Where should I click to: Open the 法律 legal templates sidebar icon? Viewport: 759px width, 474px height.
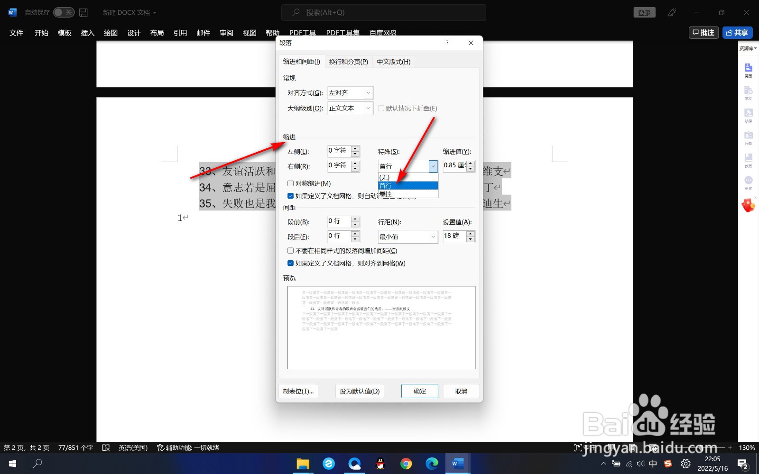748,115
